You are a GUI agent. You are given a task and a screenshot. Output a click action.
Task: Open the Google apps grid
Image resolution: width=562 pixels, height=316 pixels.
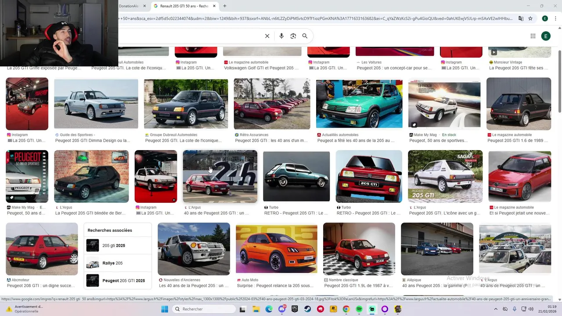pyautogui.click(x=533, y=36)
